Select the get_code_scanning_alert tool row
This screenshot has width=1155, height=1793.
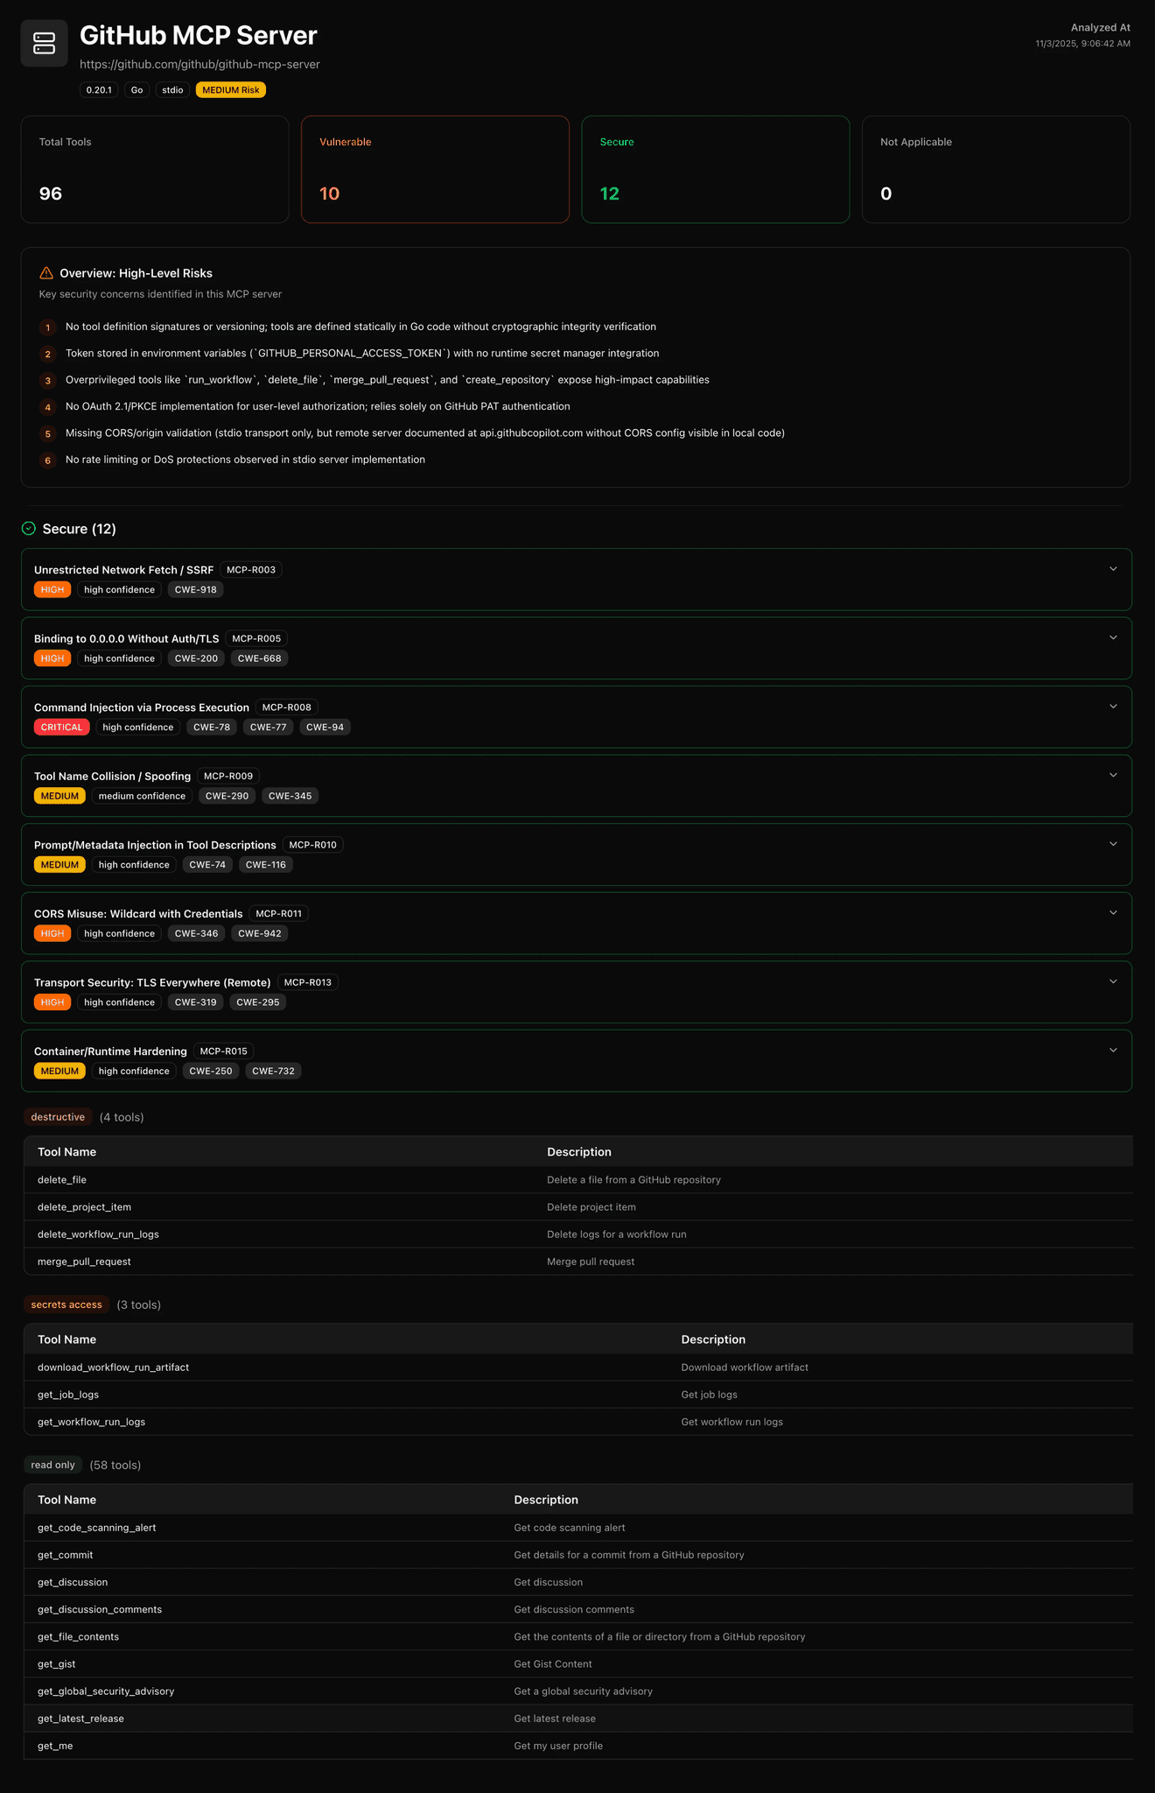pyautogui.click(x=578, y=1527)
